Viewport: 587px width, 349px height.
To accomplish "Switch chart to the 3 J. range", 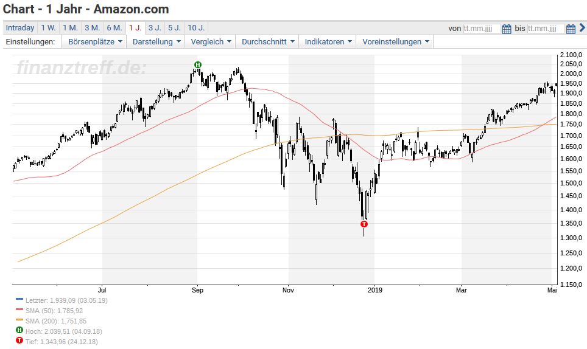I will click(x=155, y=27).
